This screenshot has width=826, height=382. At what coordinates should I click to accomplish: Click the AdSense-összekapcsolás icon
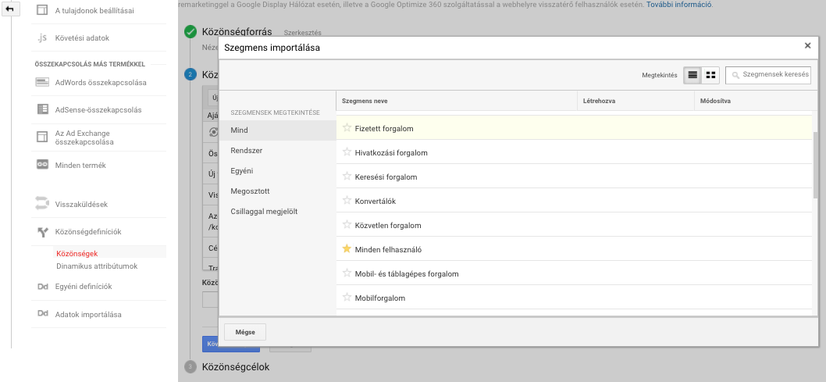(x=42, y=109)
